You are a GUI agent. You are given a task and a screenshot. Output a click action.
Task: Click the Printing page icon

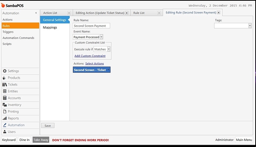5,111
